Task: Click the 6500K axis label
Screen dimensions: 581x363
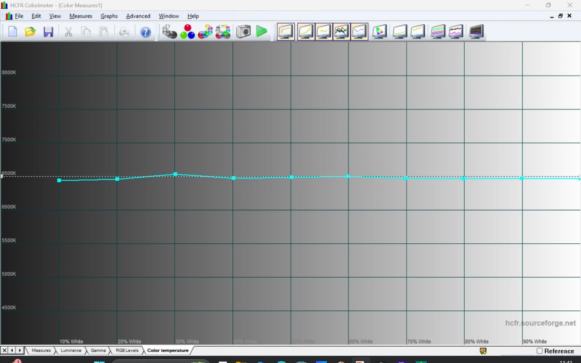Action: [x=9, y=174]
